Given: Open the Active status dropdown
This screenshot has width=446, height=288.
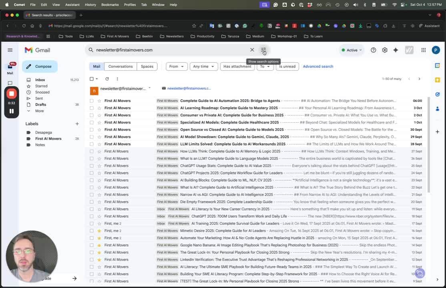Looking at the screenshot, I should pos(352,50).
